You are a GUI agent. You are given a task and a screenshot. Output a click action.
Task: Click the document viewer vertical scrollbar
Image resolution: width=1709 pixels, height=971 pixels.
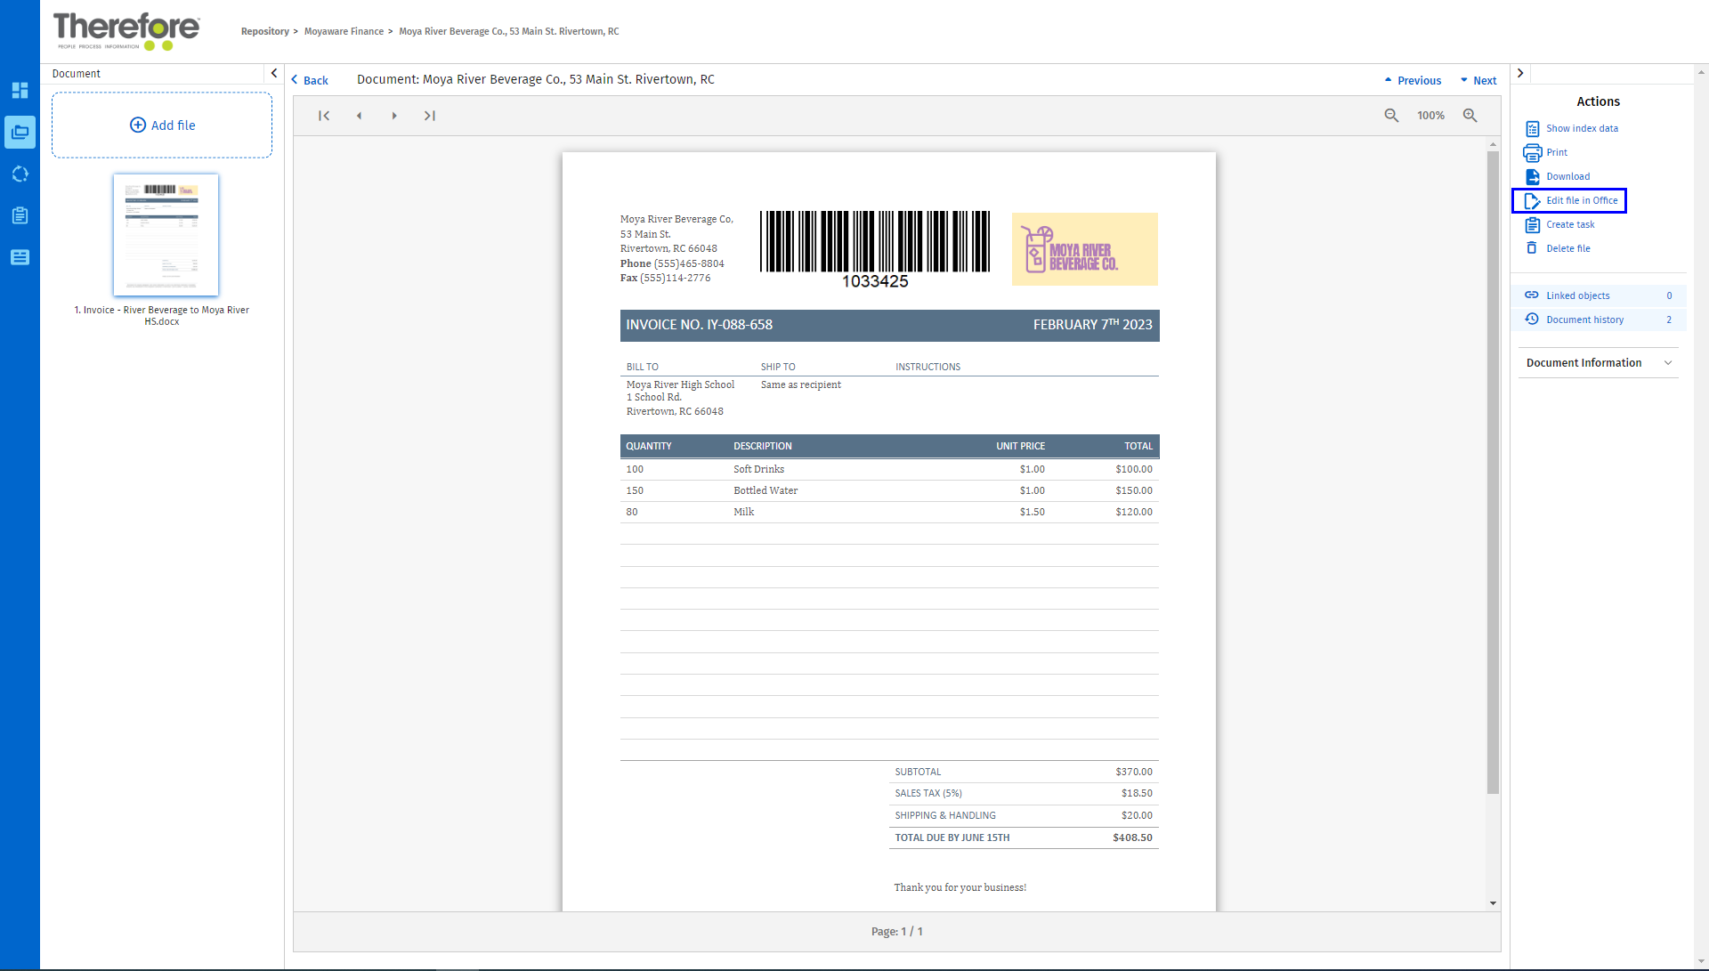click(x=1493, y=472)
